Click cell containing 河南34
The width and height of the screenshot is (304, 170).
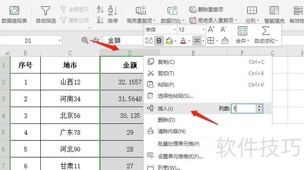[70, 99]
